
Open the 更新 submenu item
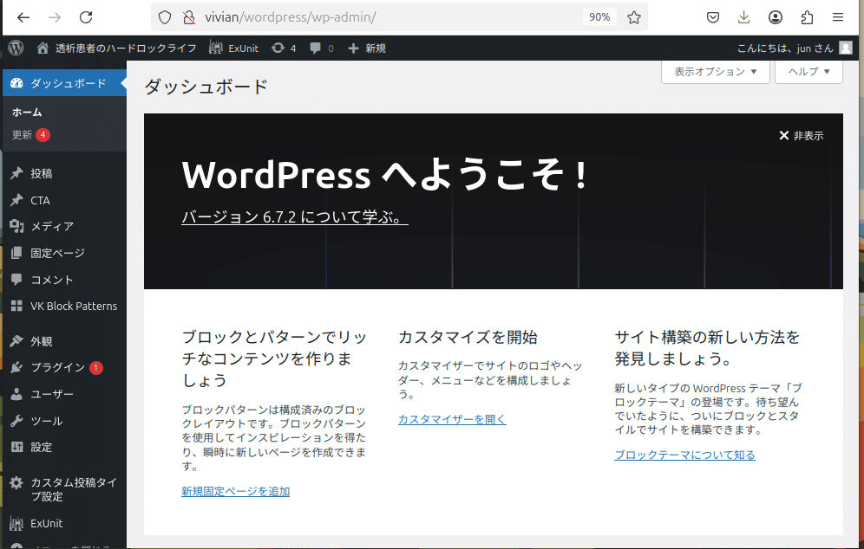tap(22, 135)
